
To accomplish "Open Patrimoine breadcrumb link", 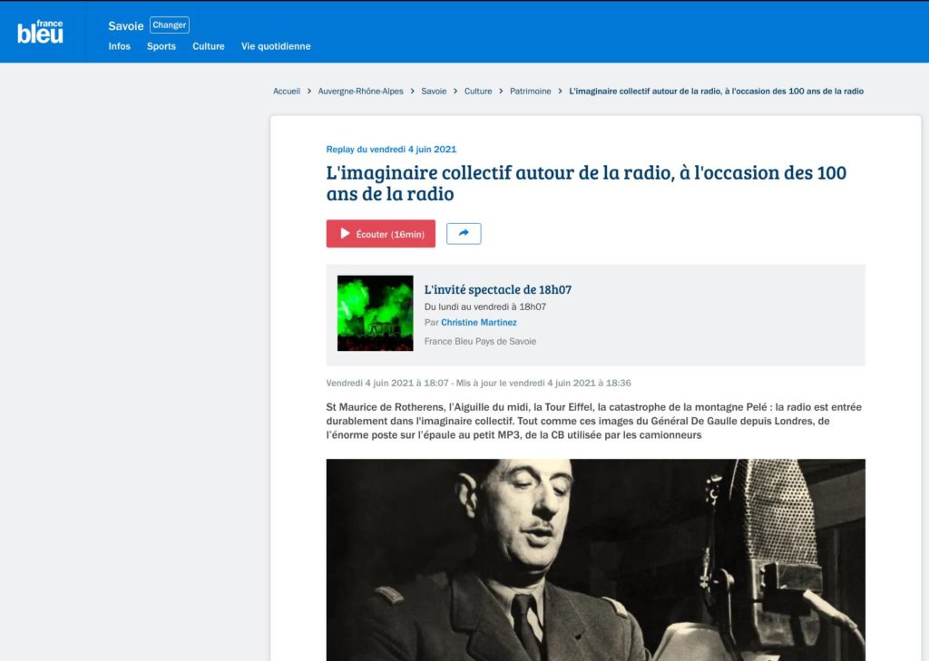I will coord(530,92).
